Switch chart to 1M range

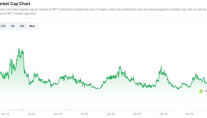13,26
